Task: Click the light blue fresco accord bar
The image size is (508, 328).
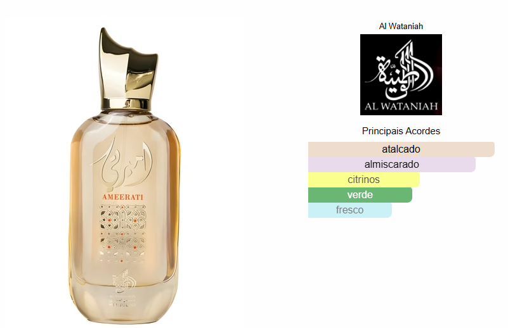Action: click(350, 210)
